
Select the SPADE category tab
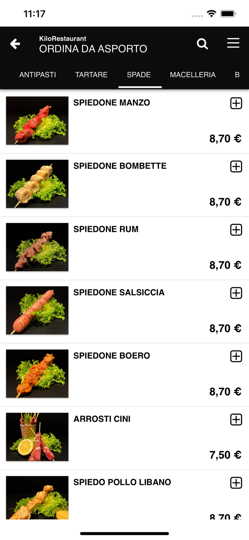coord(139,75)
